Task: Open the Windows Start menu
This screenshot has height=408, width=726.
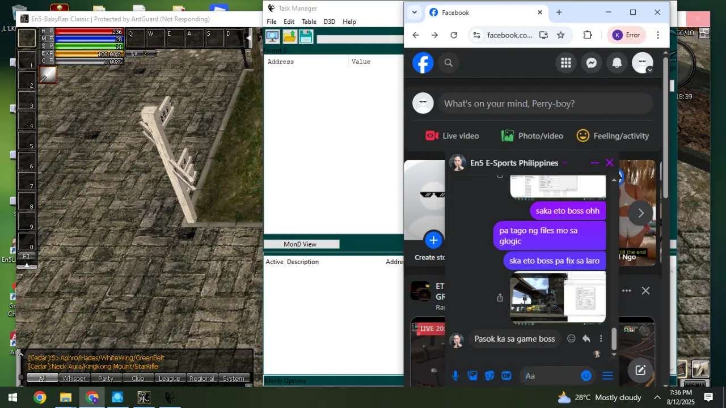Action: pyautogui.click(x=12, y=397)
